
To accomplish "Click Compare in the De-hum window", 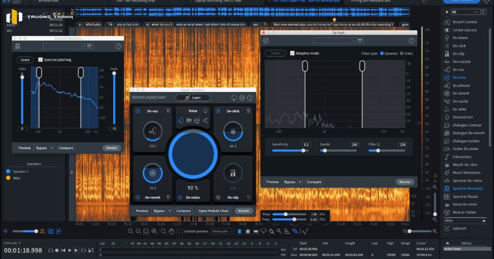I will 314,182.
